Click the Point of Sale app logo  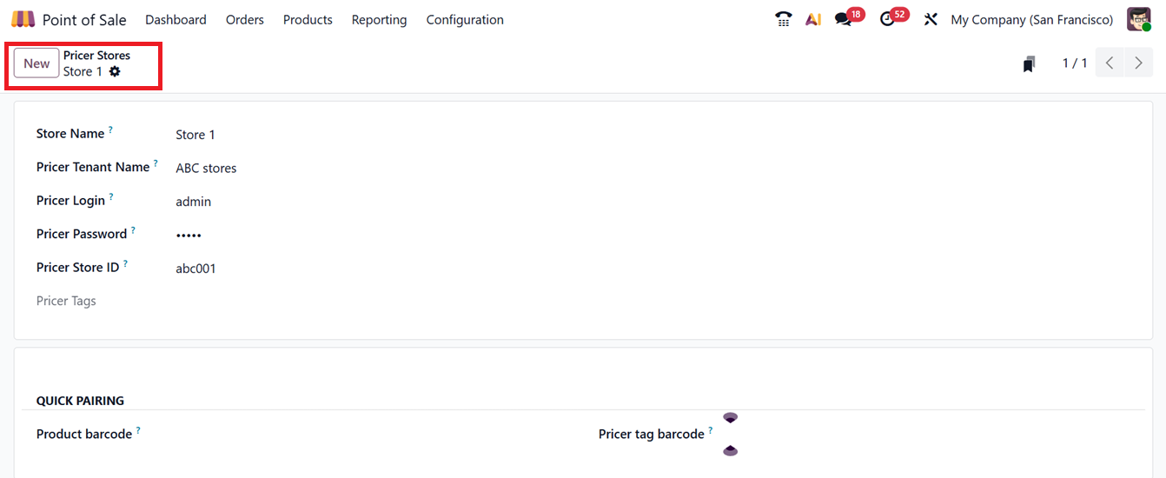pos(23,19)
